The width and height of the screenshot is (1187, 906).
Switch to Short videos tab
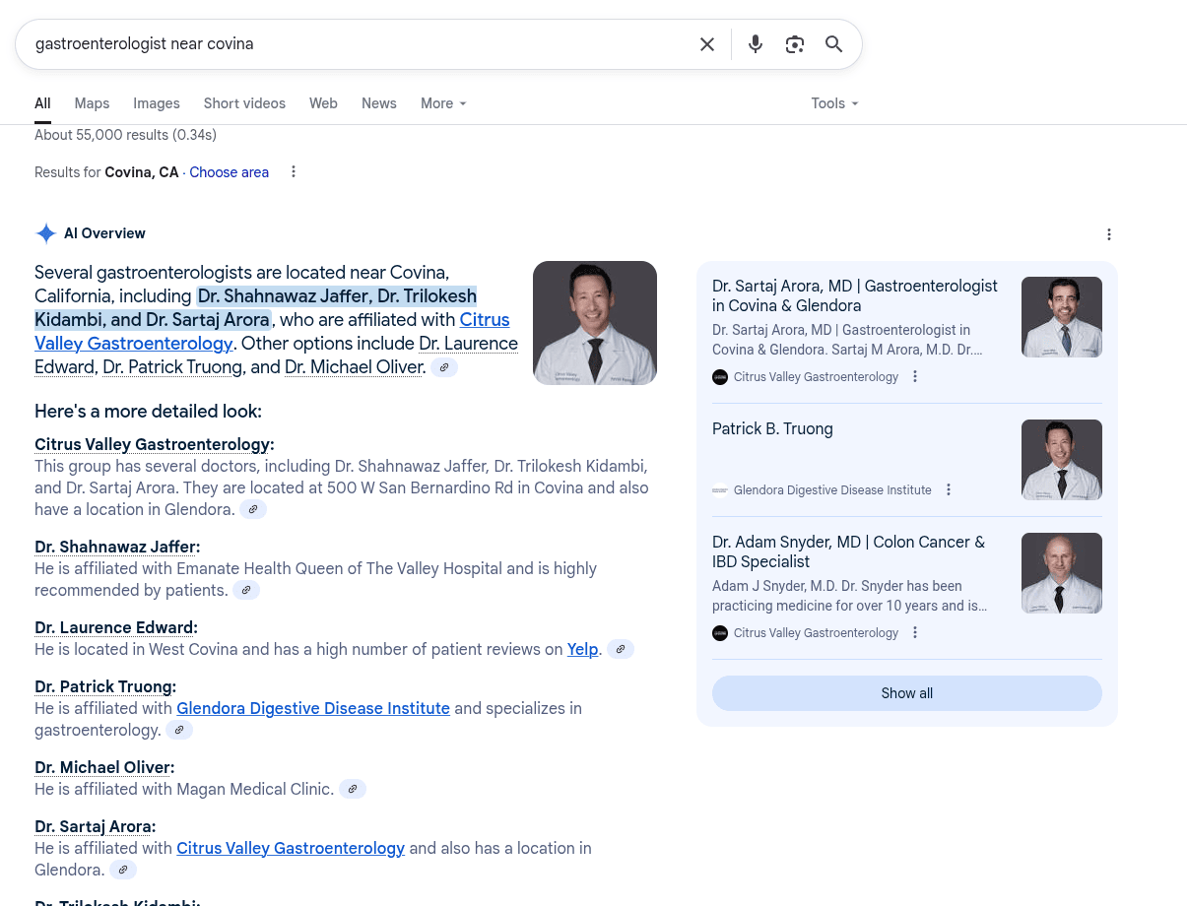pos(244,103)
